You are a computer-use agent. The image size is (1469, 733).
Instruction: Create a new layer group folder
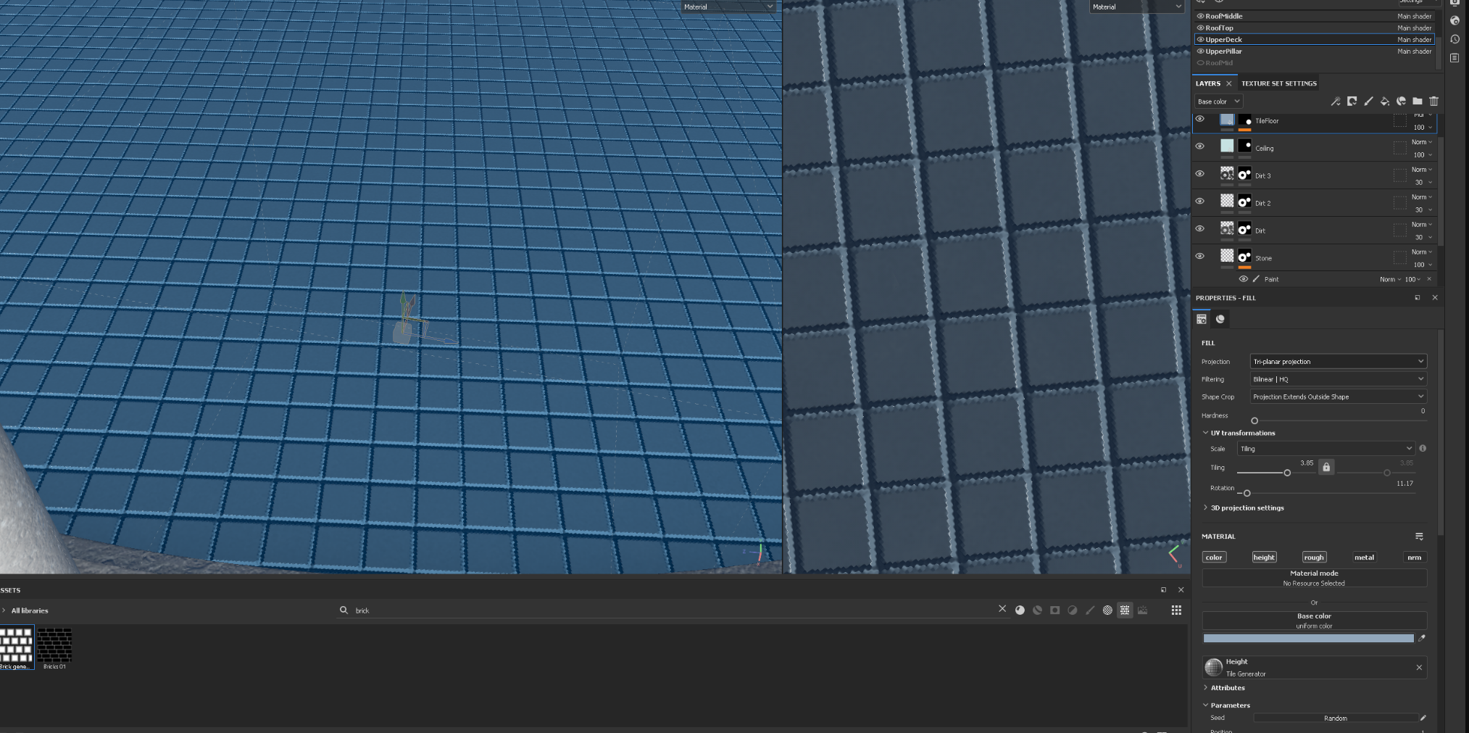(1418, 101)
